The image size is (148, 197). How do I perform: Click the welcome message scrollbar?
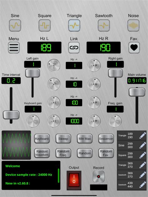(x=58, y=175)
